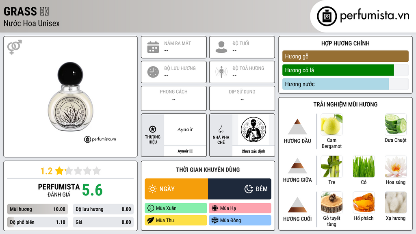The image size is (416, 234).
Task: Open the Gỗ tuyết tùng cedarwood image
Action: (331, 202)
